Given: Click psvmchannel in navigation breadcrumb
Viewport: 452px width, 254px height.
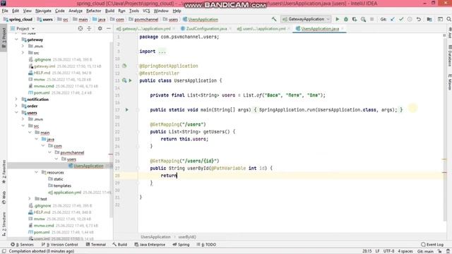Looking at the screenshot, I should [146, 19].
